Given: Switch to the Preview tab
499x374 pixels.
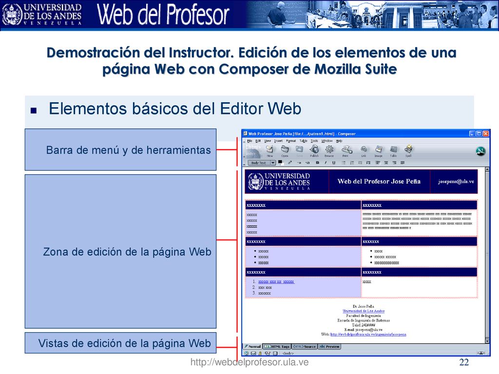Looking at the screenshot, I should coord(329,346).
